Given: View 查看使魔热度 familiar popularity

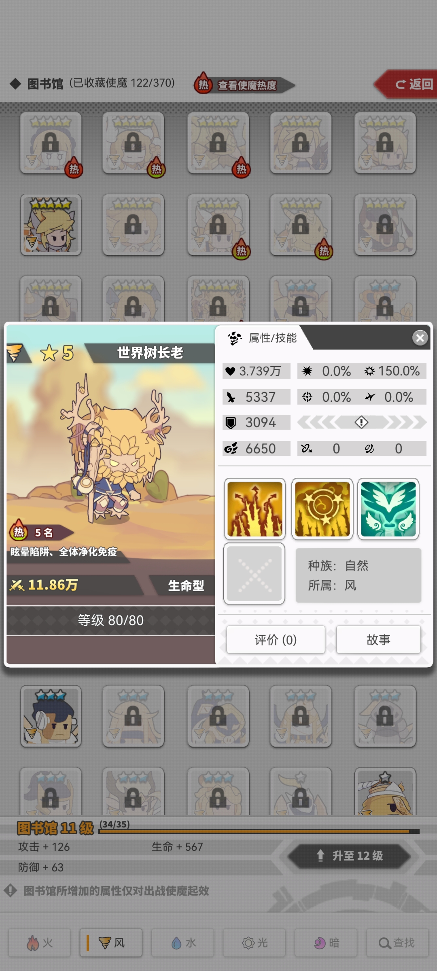Looking at the screenshot, I should pyautogui.click(x=244, y=85).
